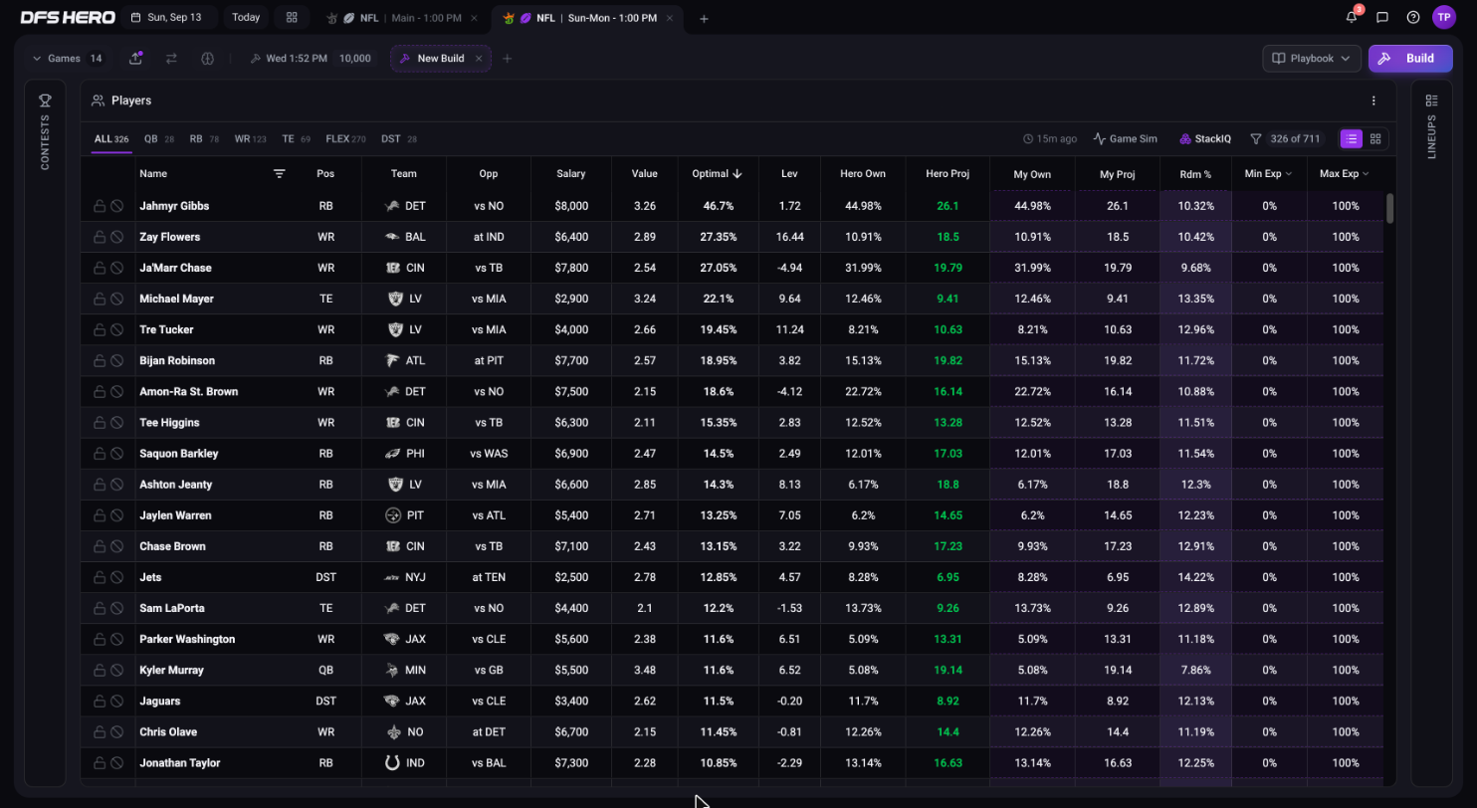Sort by the Optimal column header
Image resolution: width=1477 pixels, height=808 pixels.
717,173
